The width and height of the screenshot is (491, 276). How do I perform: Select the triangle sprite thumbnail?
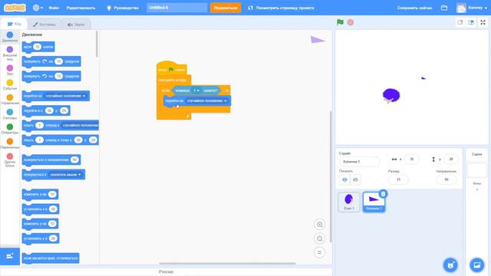(374, 202)
